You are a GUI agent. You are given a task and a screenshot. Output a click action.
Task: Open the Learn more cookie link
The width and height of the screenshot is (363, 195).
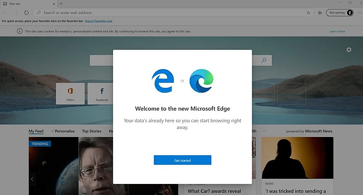tap(337, 32)
